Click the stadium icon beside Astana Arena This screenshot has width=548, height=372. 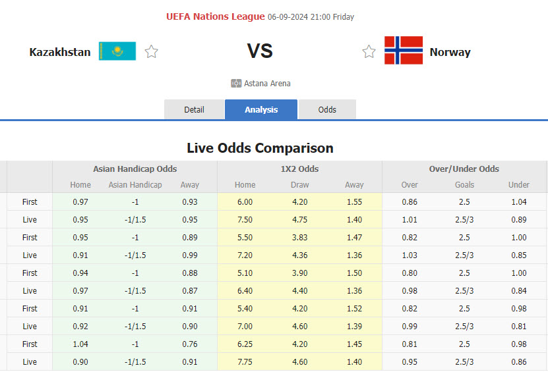click(236, 84)
